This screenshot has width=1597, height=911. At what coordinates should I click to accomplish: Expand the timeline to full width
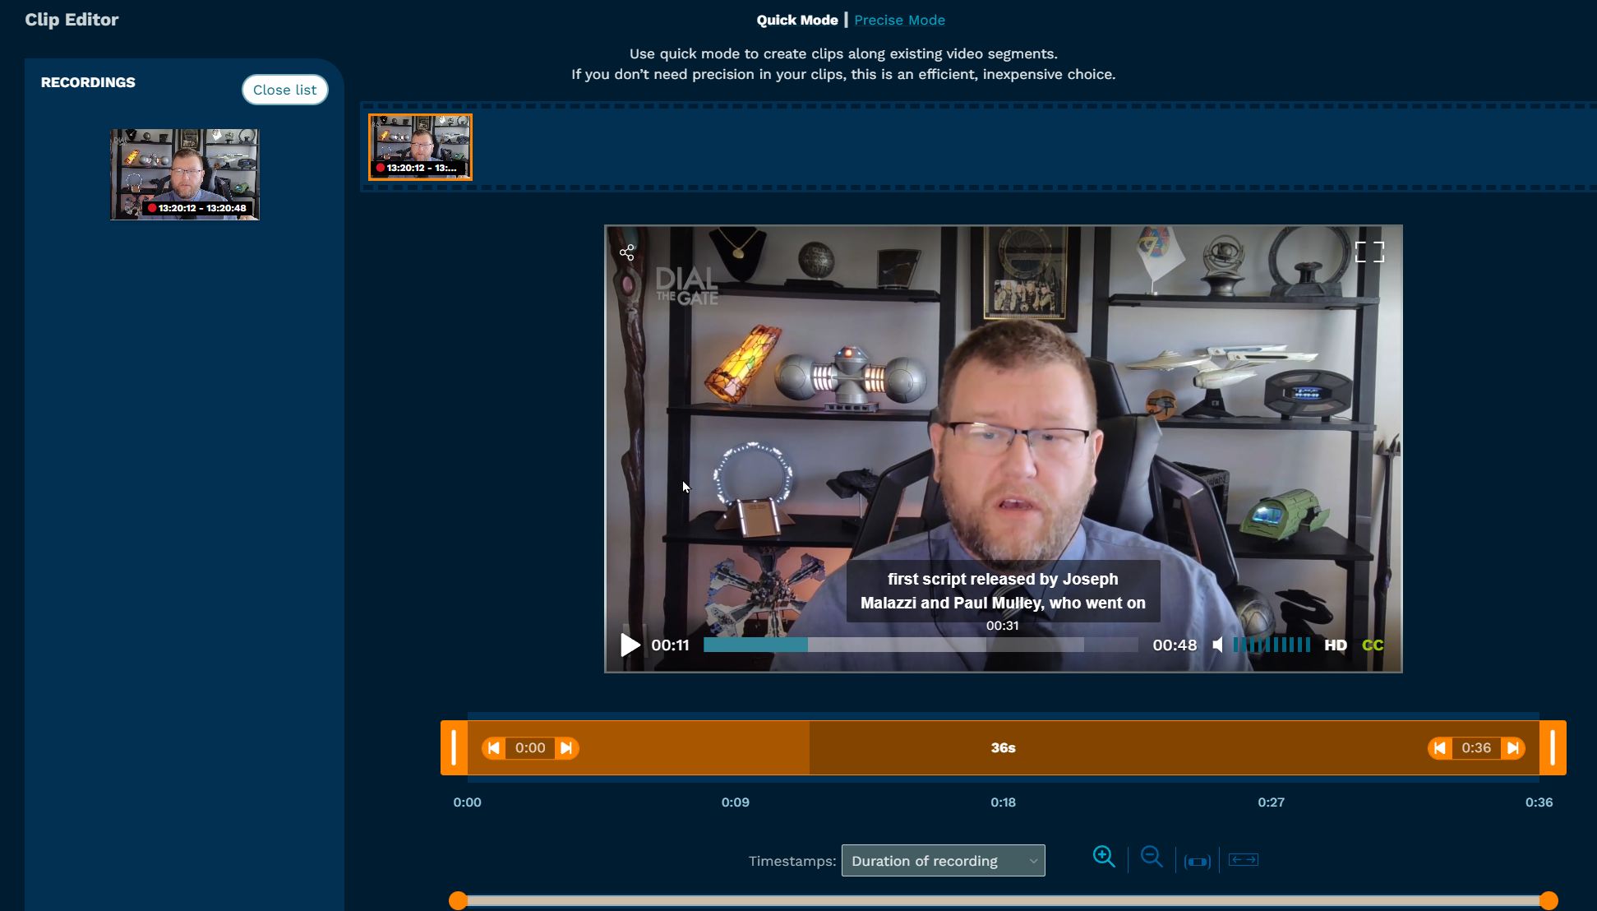pyautogui.click(x=1244, y=860)
